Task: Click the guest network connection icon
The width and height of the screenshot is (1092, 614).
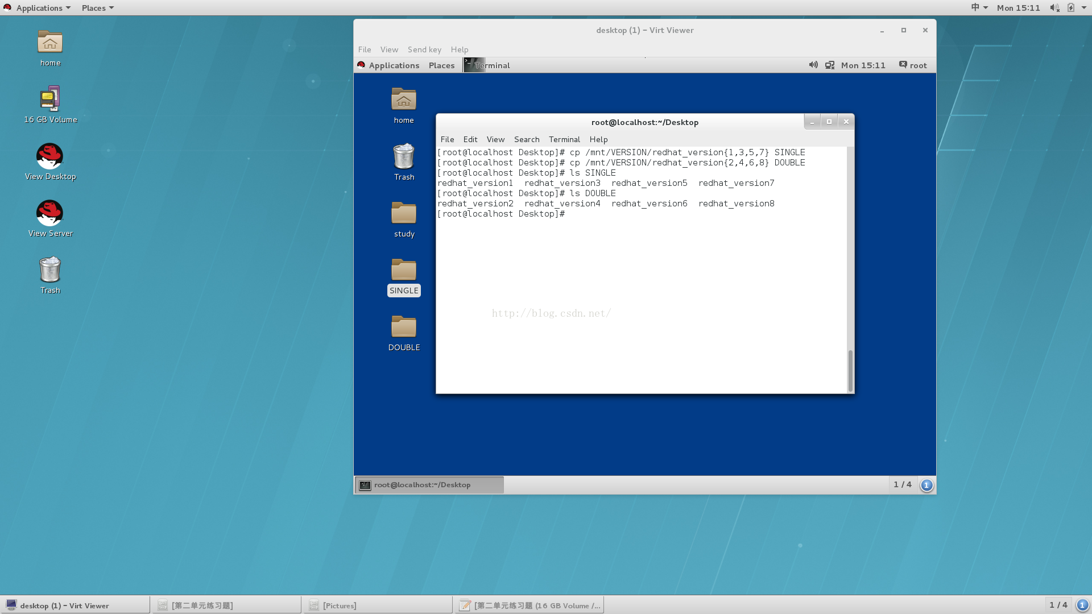Action: 830,65
